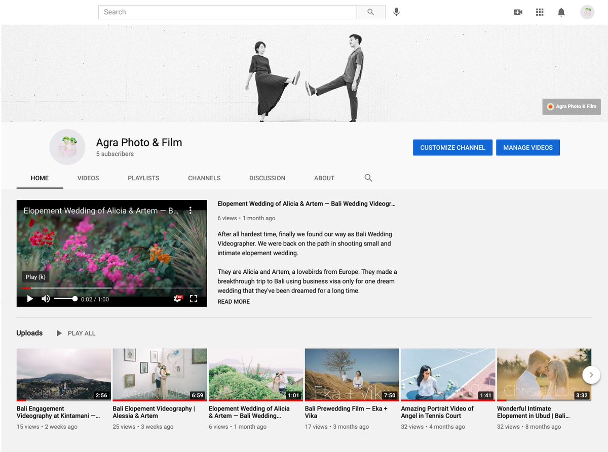Play the featured video

coord(30,299)
